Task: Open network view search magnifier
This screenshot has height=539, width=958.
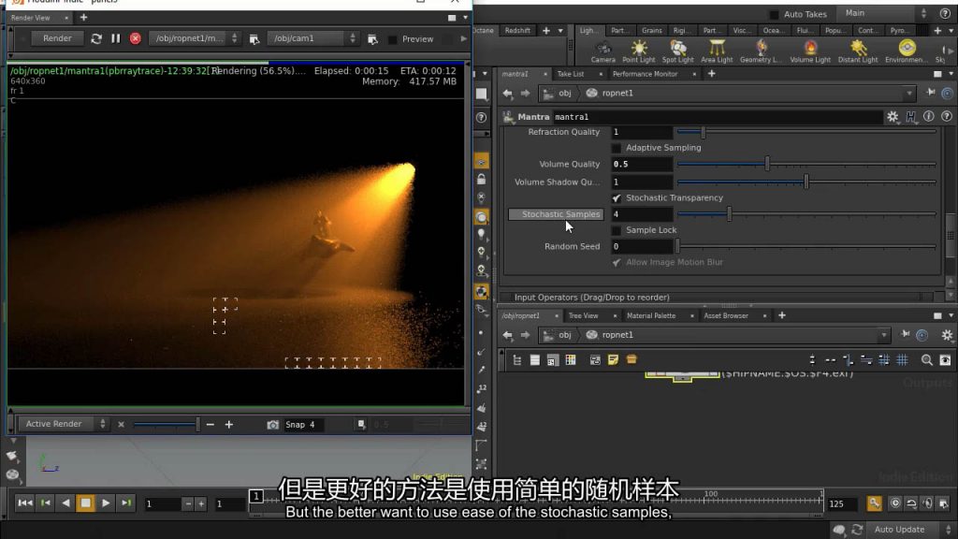Action: [926, 360]
